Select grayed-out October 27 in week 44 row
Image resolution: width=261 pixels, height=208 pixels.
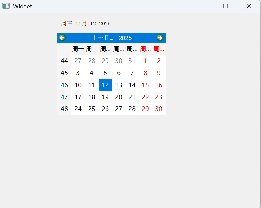coord(78,61)
